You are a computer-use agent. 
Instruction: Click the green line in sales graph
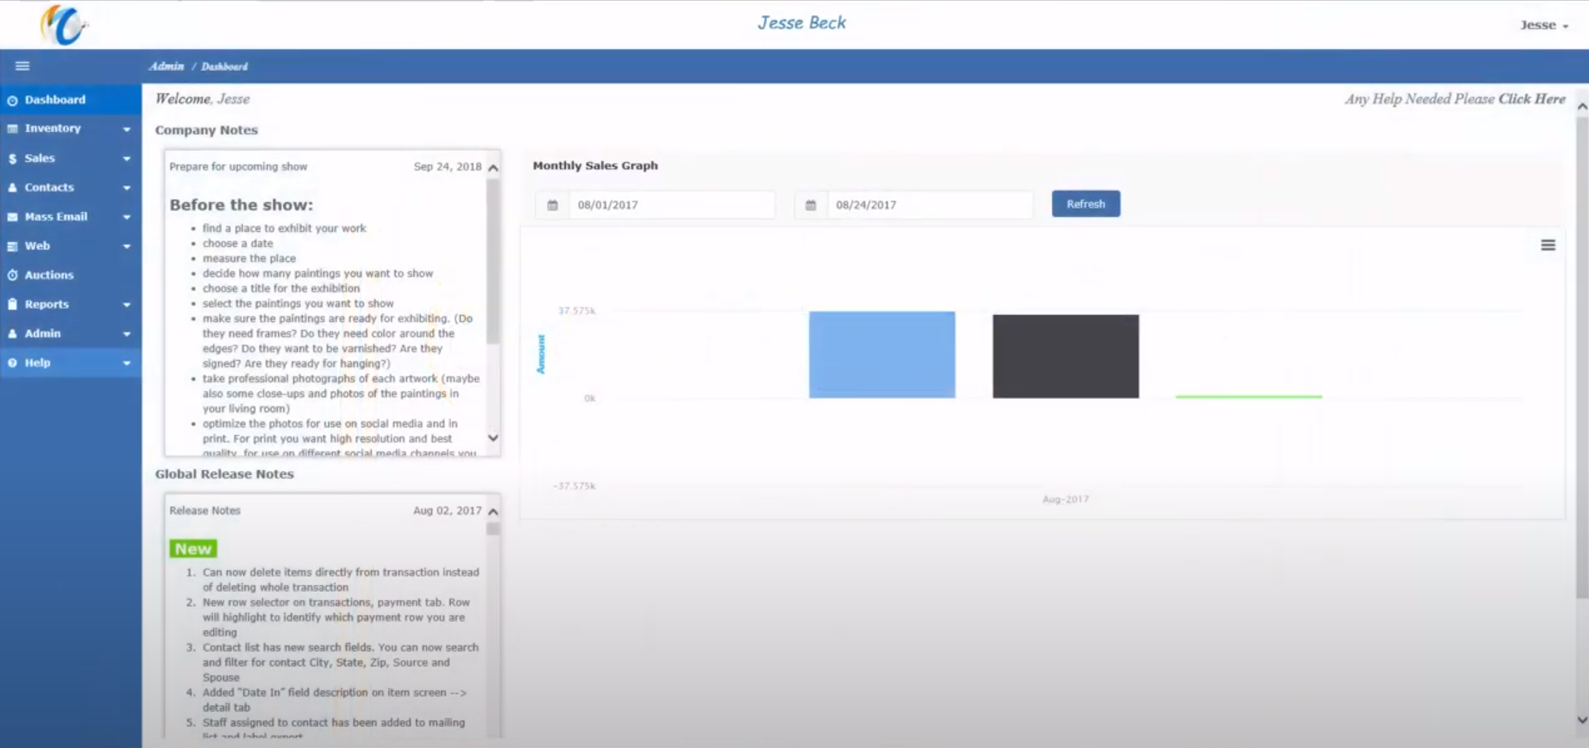pos(1248,397)
